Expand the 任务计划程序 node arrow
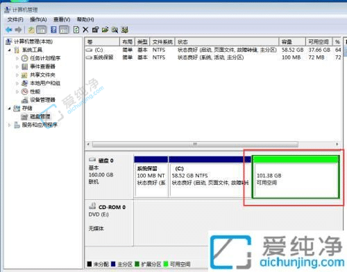 click(17, 58)
